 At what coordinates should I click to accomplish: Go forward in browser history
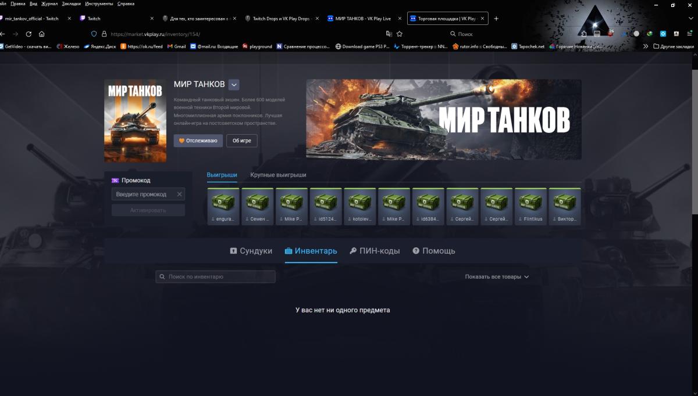point(16,34)
